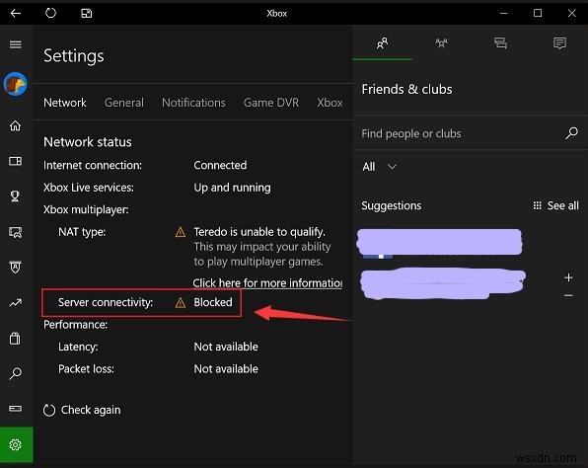
Task: Add the suggested friend with plus icon
Action: (568, 277)
